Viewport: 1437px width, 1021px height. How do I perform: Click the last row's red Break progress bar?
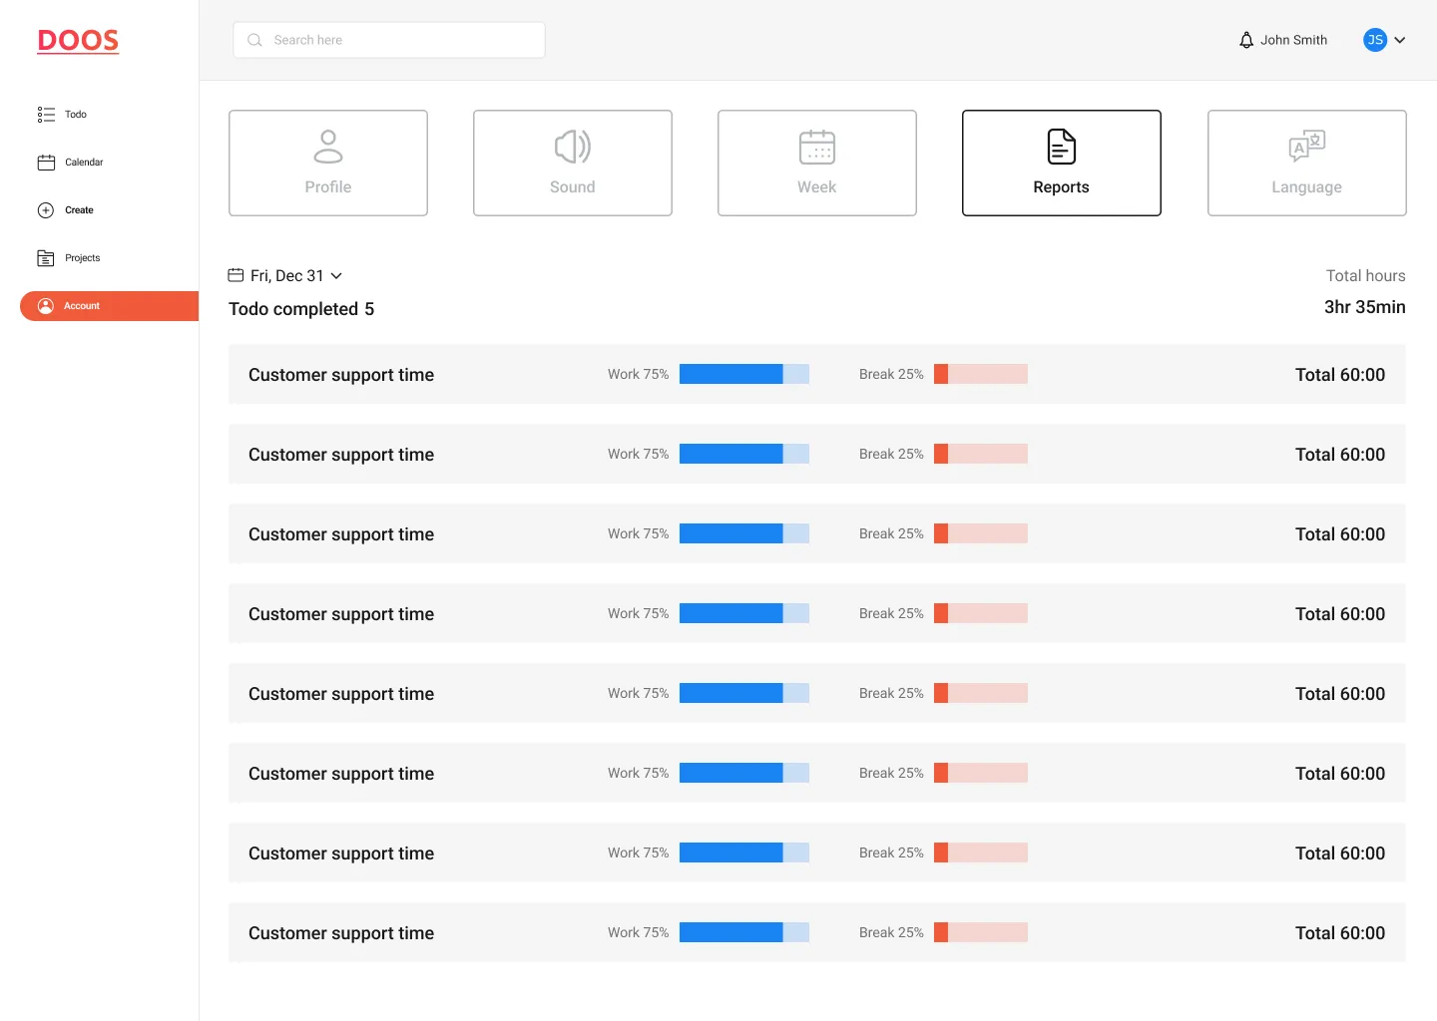(x=981, y=932)
